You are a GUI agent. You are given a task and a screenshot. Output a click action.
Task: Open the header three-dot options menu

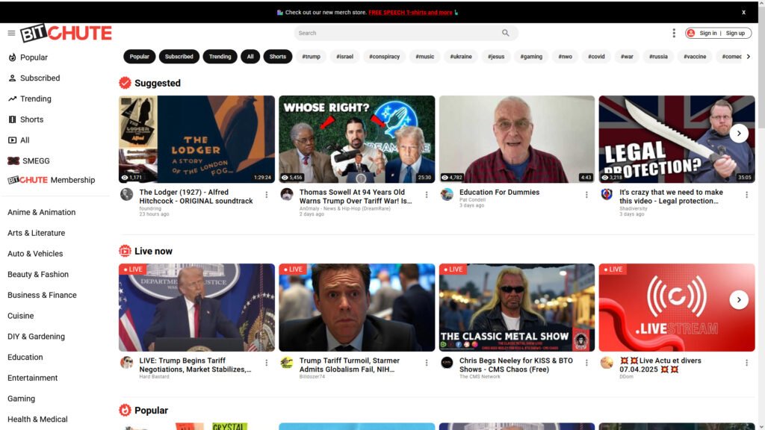pyautogui.click(x=674, y=33)
